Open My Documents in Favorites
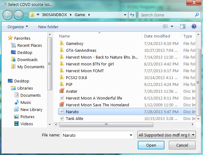 (31, 67)
